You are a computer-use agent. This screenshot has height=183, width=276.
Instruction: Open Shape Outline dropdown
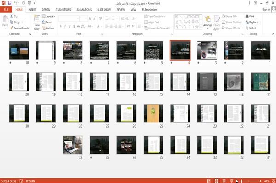pos(232,22)
